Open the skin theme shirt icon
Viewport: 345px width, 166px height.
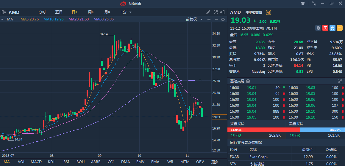coord(303,4)
